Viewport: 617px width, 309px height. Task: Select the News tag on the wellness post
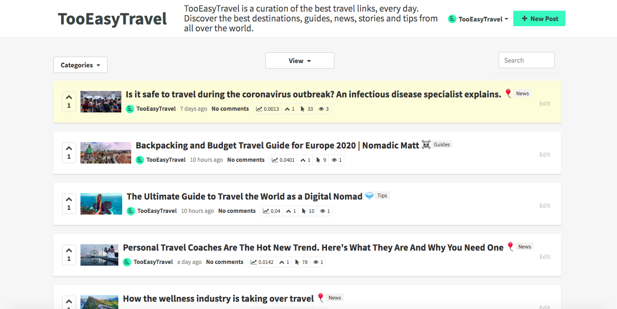pyautogui.click(x=334, y=297)
